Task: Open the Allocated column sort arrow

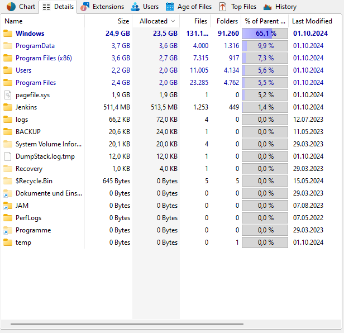Action: (x=172, y=21)
